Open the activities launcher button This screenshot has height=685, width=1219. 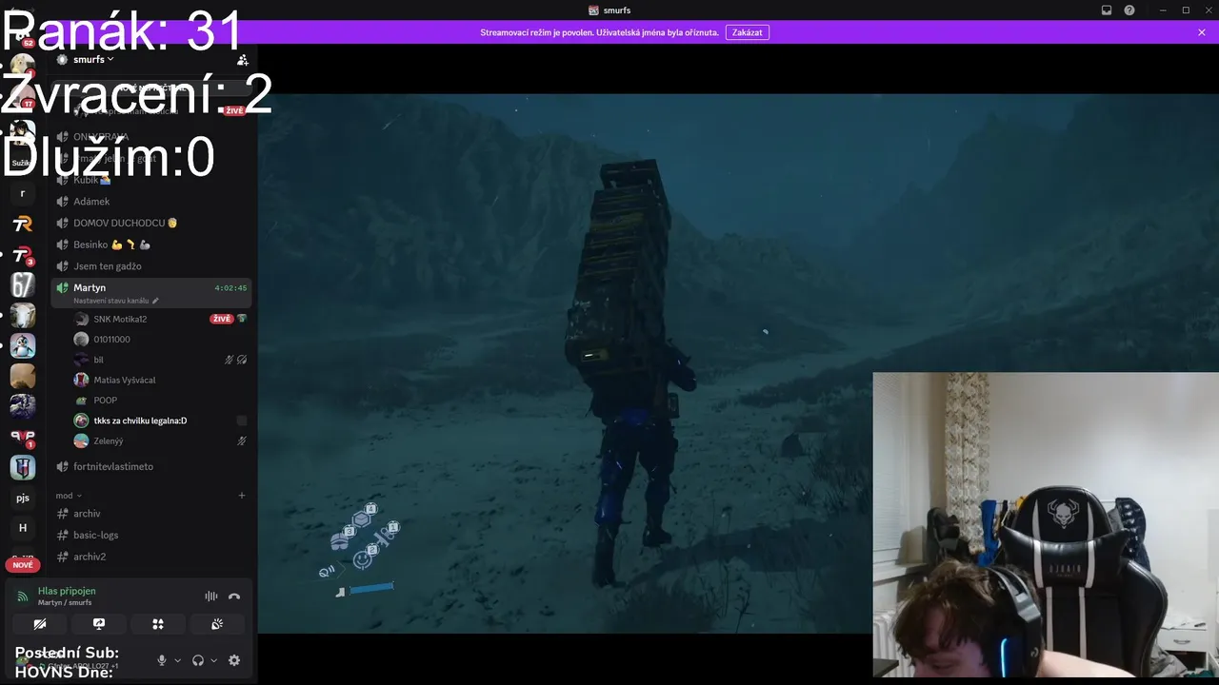[x=158, y=624]
